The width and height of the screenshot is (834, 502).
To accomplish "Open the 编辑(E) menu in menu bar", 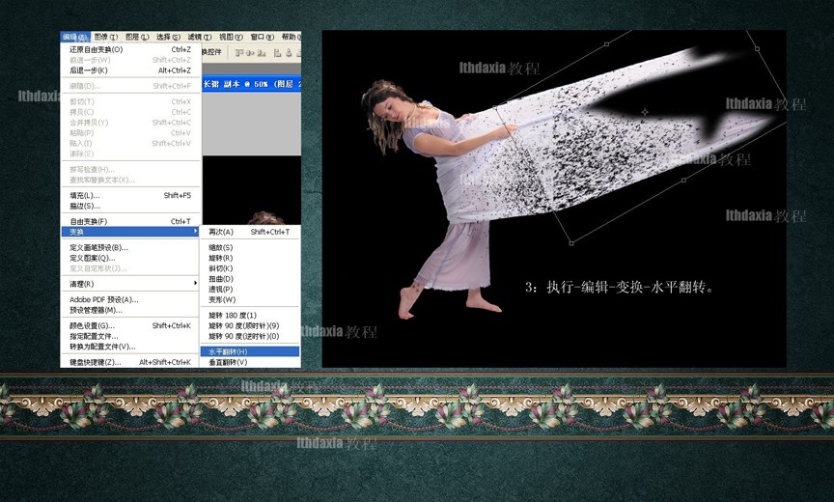I will pyautogui.click(x=75, y=37).
